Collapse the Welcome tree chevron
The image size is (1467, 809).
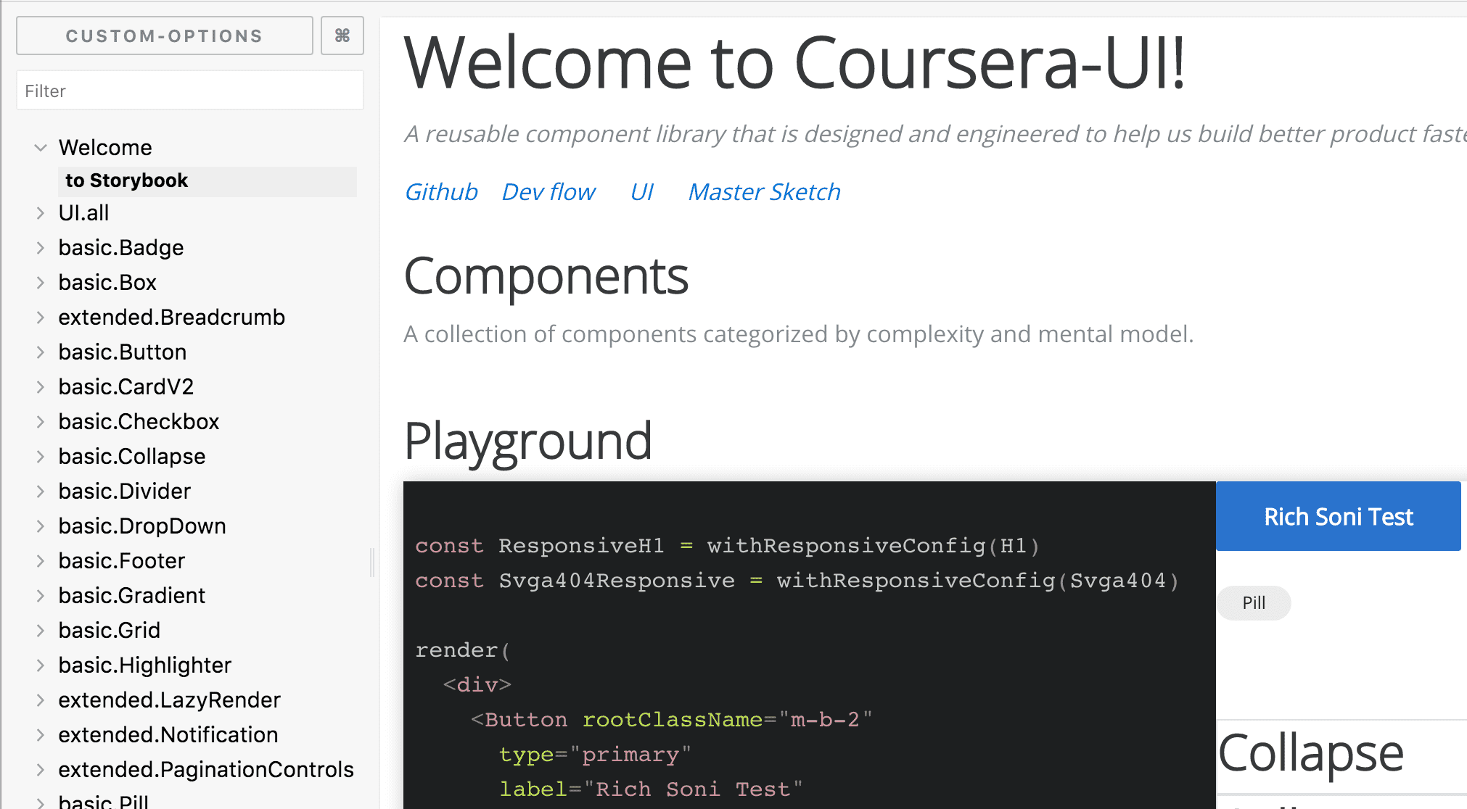[41, 148]
